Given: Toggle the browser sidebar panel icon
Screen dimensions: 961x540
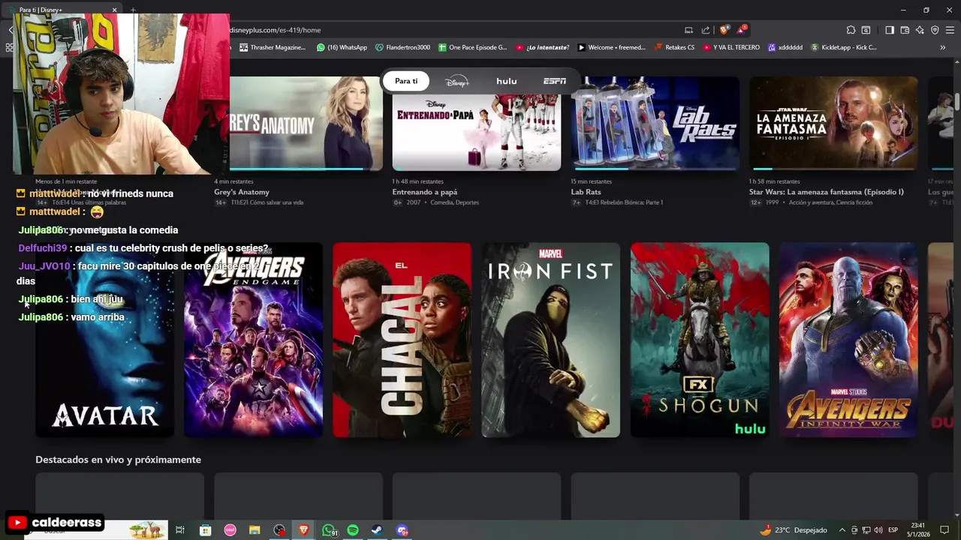Looking at the screenshot, I should click(890, 30).
